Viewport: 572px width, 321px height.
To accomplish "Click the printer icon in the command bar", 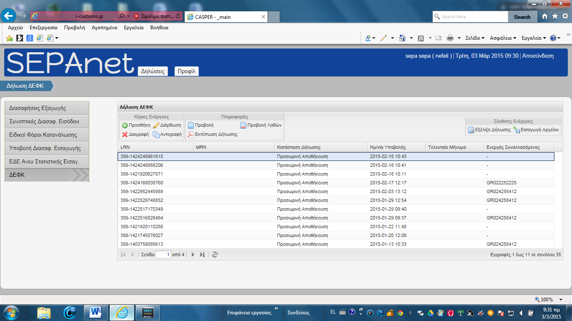I will coord(450,38).
